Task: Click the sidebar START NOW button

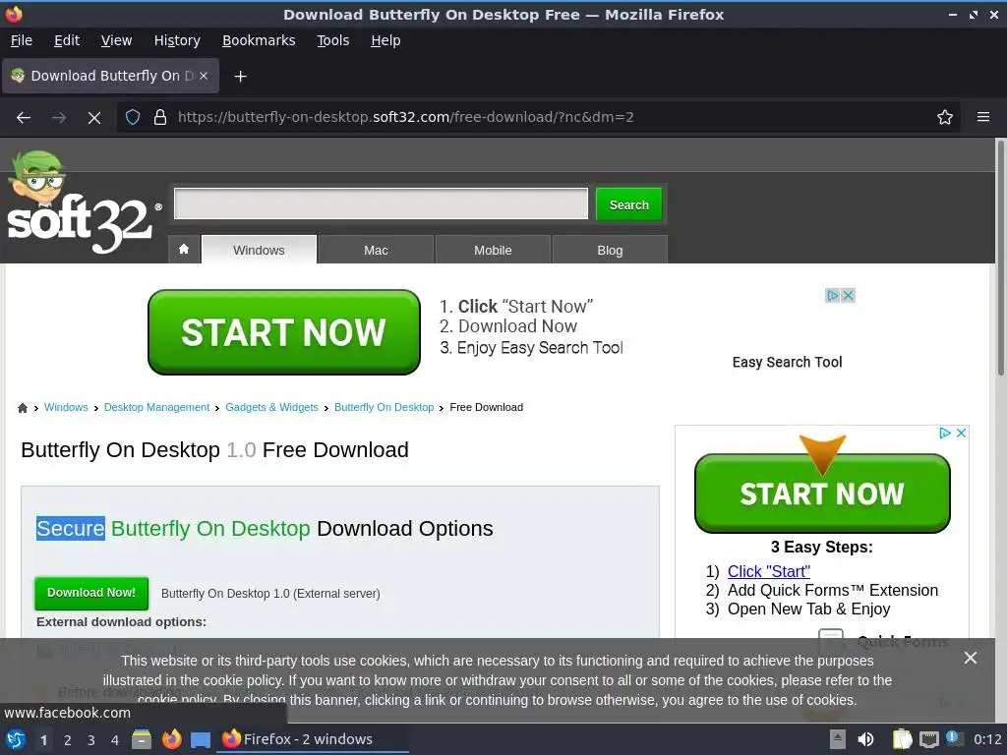Action: pyautogui.click(x=822, y=494)
